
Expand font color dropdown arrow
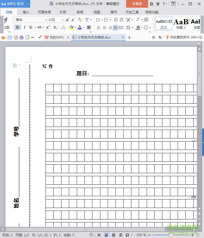click(x=84, y=27)
